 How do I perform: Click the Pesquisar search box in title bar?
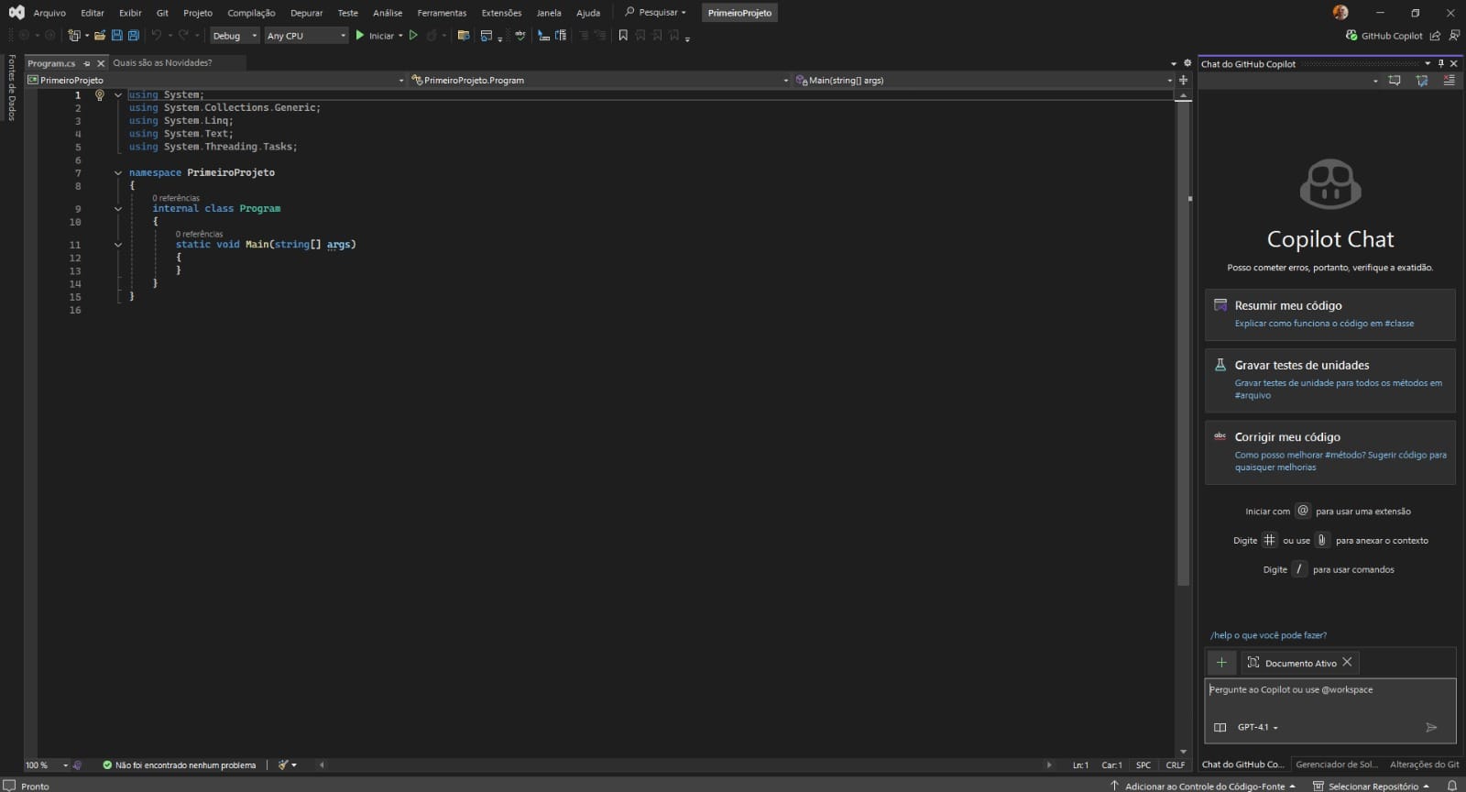(655, 13)
